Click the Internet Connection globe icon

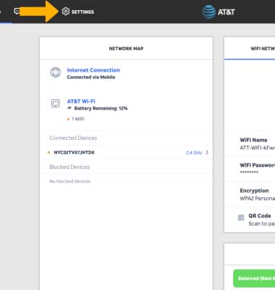[56, 72]
